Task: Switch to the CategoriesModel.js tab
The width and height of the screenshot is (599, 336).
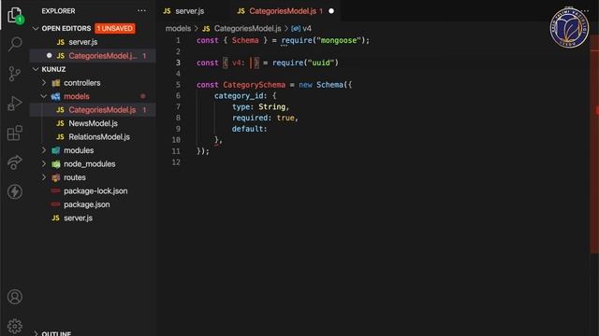Action: point(285,11)
